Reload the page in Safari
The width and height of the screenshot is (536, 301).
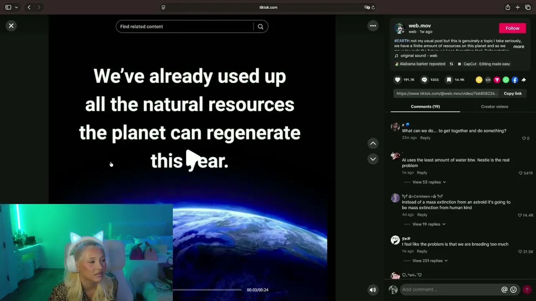pyautogui.click(x=373, y=8)
